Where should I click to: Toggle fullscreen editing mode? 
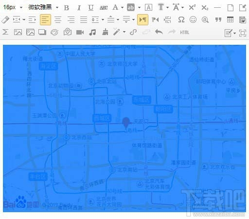click(x=243, y=33)
